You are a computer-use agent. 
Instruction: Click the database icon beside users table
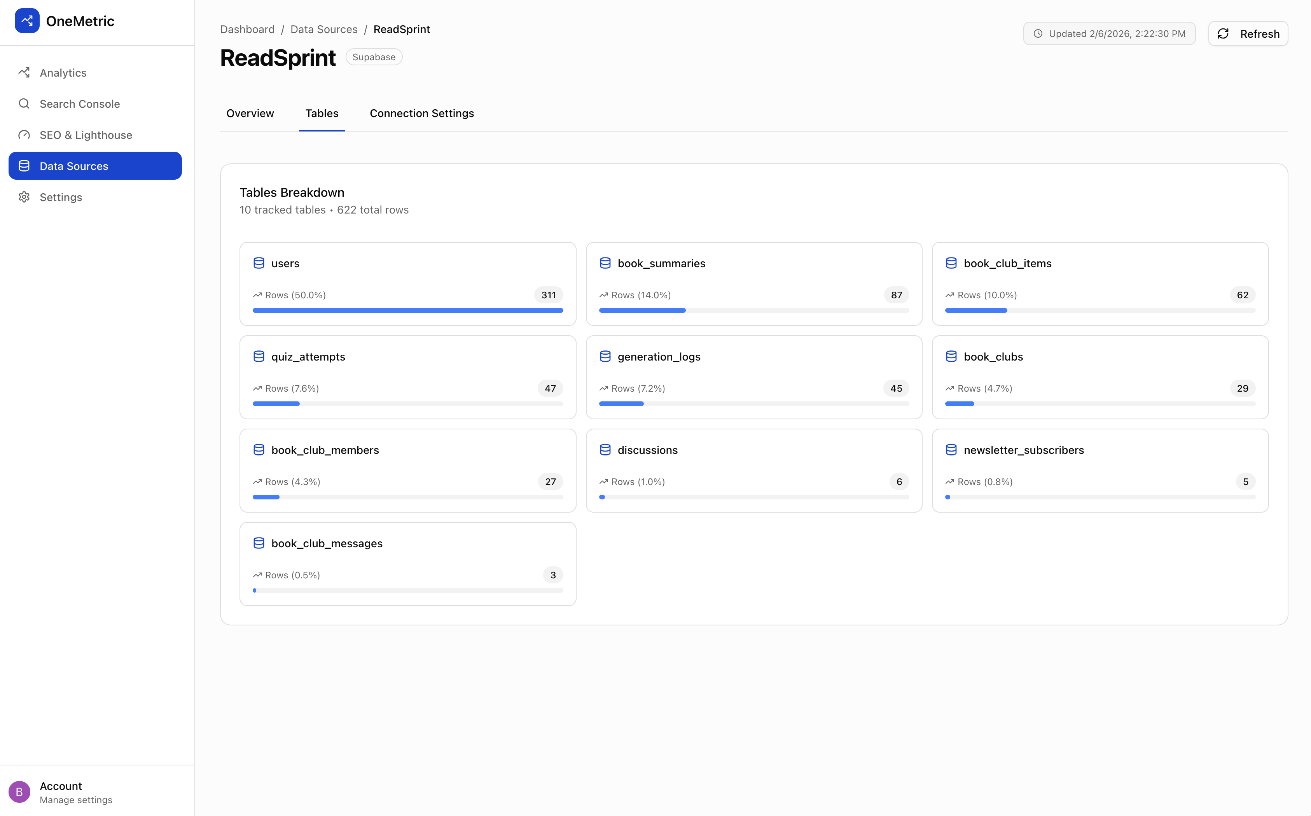[x=259, y=263]
